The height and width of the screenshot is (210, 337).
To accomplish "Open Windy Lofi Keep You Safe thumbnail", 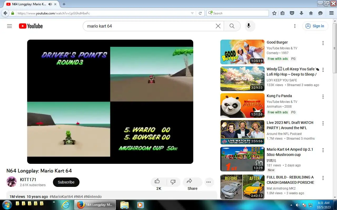I will click(x=242, y=79).
